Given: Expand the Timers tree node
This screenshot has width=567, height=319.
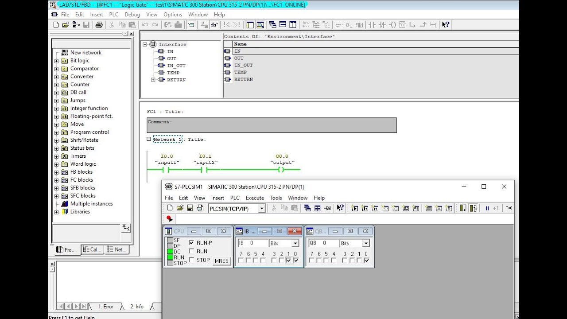Looking at the screenshot, I should click(56, 156).
